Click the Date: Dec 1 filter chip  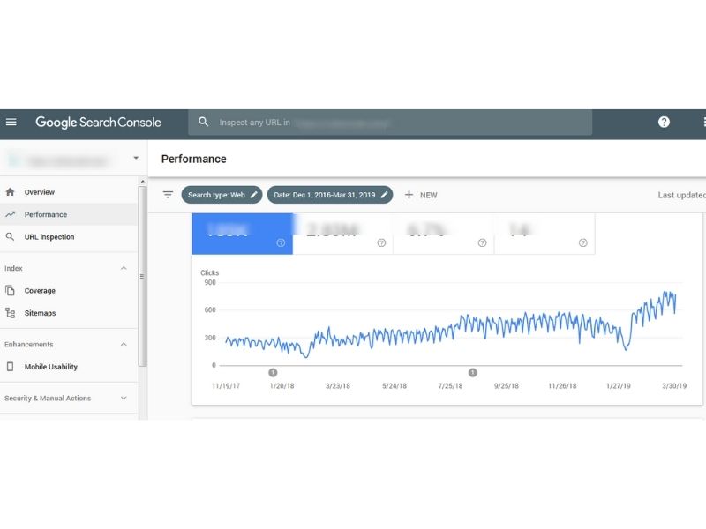point(330,195)
